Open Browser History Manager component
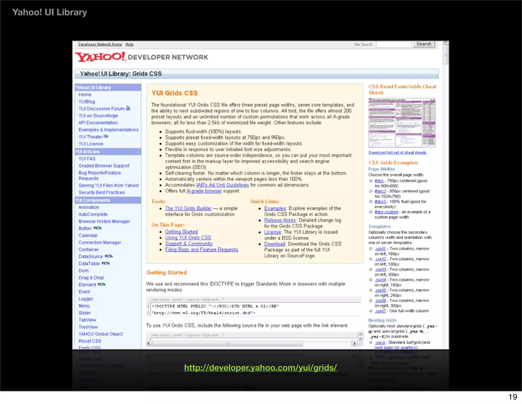Image resolution: width=522 pixels, height=404 pixels. coord(104,221)
